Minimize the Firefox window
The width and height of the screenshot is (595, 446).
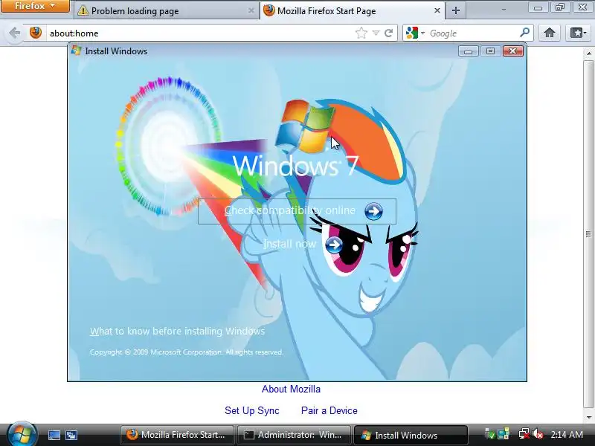click(x=538, y=7)
